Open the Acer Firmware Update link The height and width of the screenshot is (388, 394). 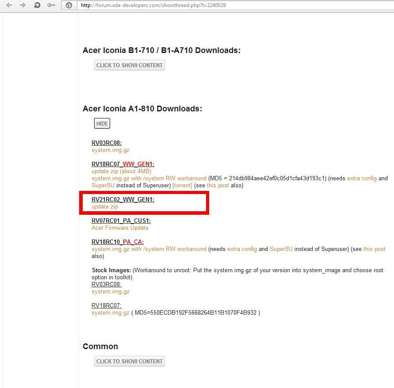(120, 228)
